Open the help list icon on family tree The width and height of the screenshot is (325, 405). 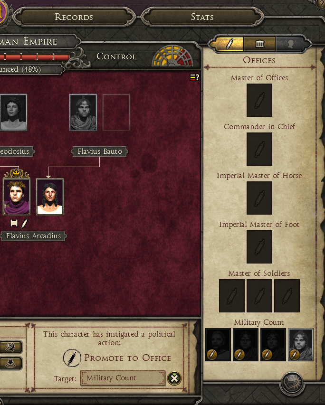pyautogui.click(x=195, y=77)
